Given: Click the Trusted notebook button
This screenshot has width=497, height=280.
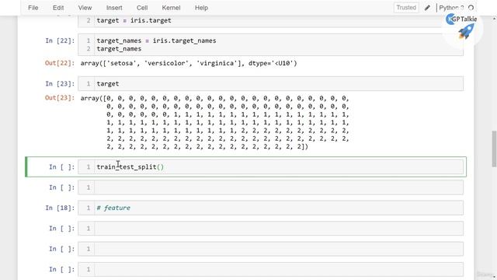Looking at the screenshot, I should (406, 8).
